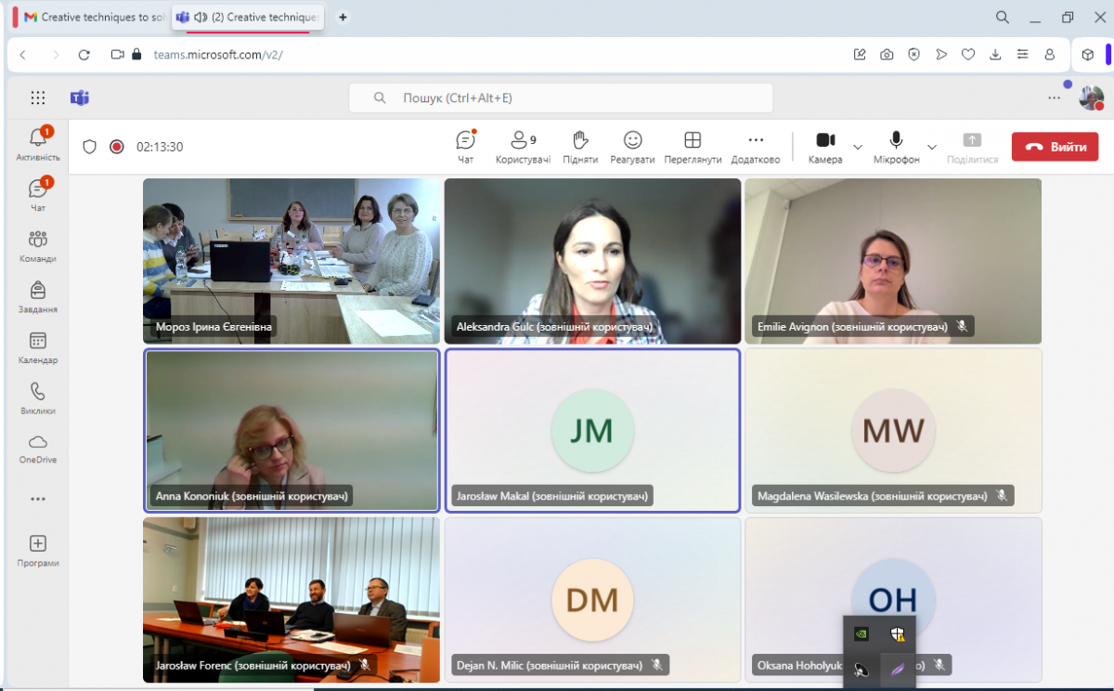
Task: Open the meeting Чат panel
Action: click(465, 147)
